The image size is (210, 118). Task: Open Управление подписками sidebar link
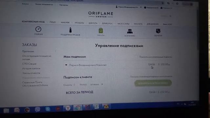pyautogui.click(x=36, y=78)
